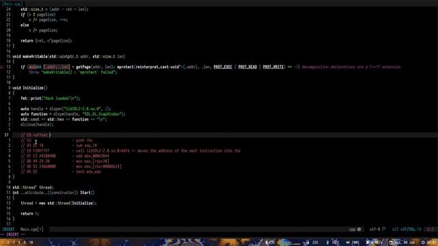438x246 pixels.
Task: Click the 'test edx,edx' comment line
Action: tap(61, 172)
